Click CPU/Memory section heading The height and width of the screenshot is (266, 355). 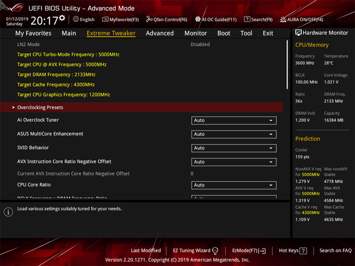tap(312, 45)
